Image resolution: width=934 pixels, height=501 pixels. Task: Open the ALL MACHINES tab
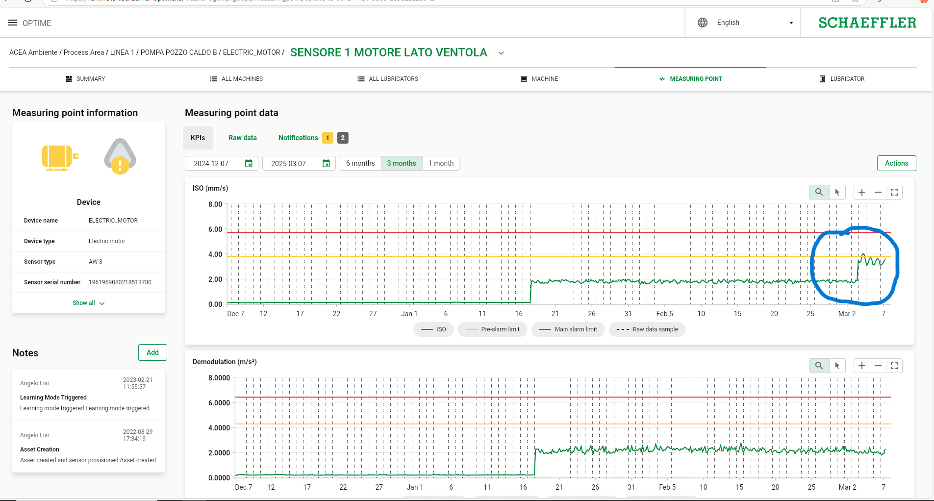coord(236,79)
